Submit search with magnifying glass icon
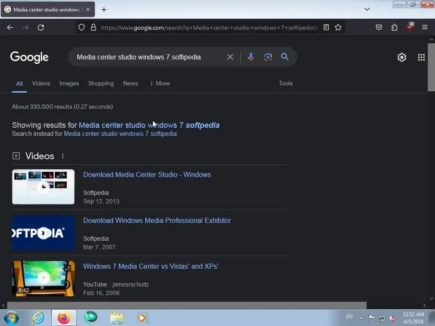435x326 pixels. [x=285, y=57]
